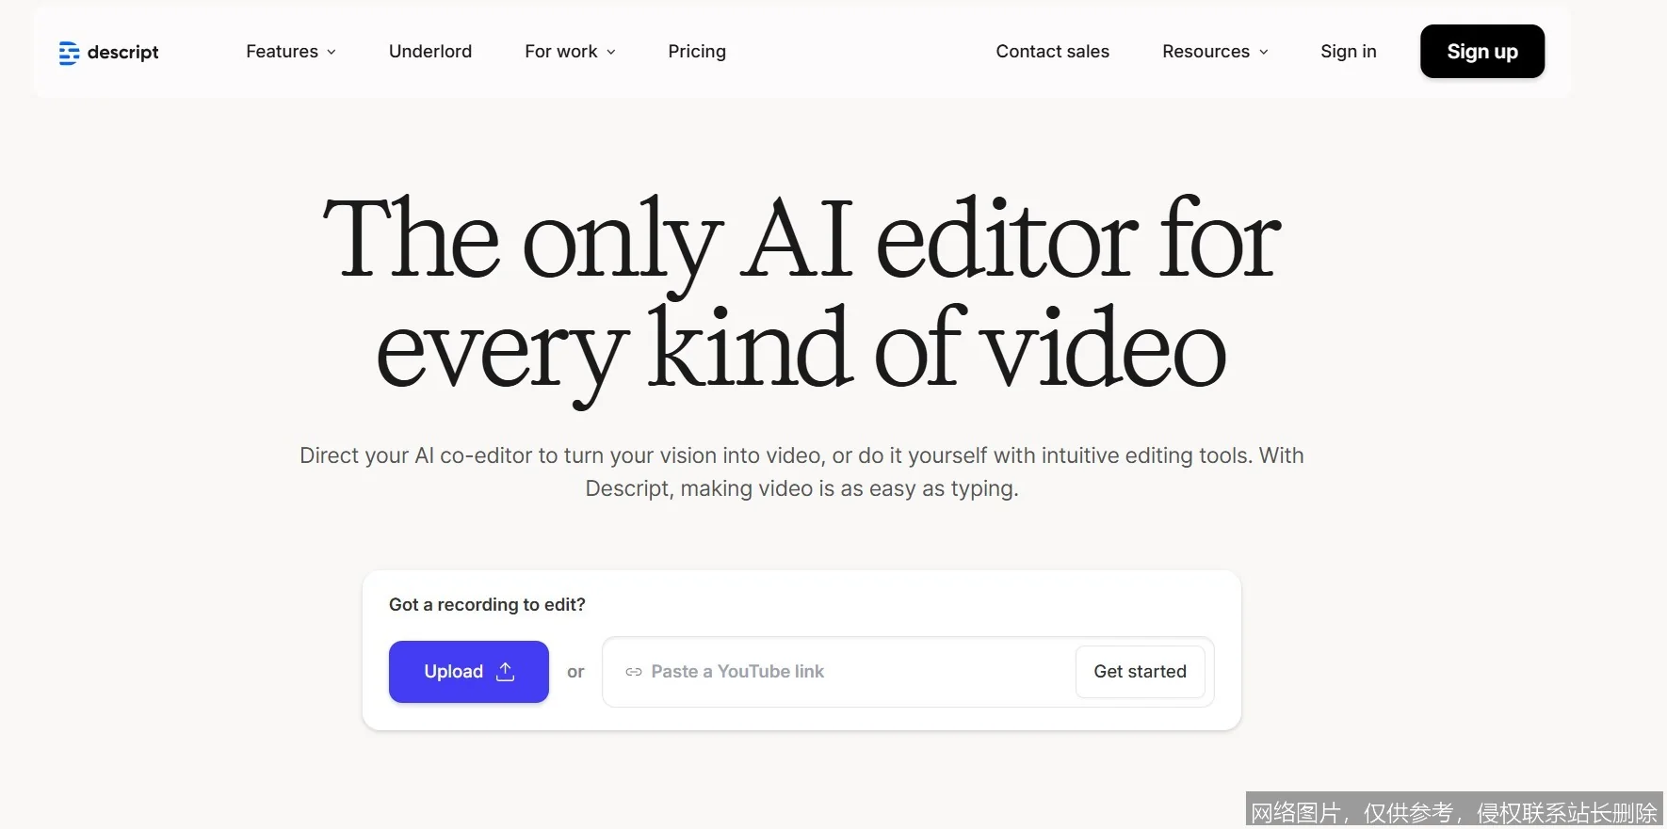1667x829 pixels.
Task: Click the Sign in link
Action: [1348, 52]
